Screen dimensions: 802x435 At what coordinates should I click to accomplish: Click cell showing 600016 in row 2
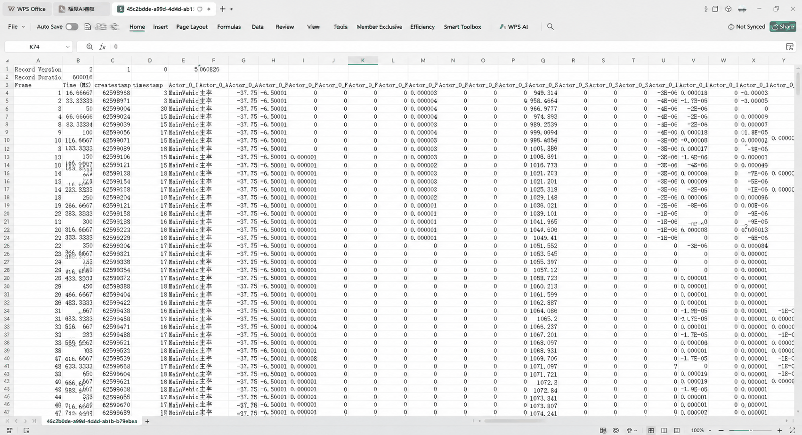tap(78, 77)
